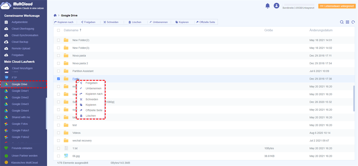Open Cloud-Synchronisation tool

click(x=25, y=35)
